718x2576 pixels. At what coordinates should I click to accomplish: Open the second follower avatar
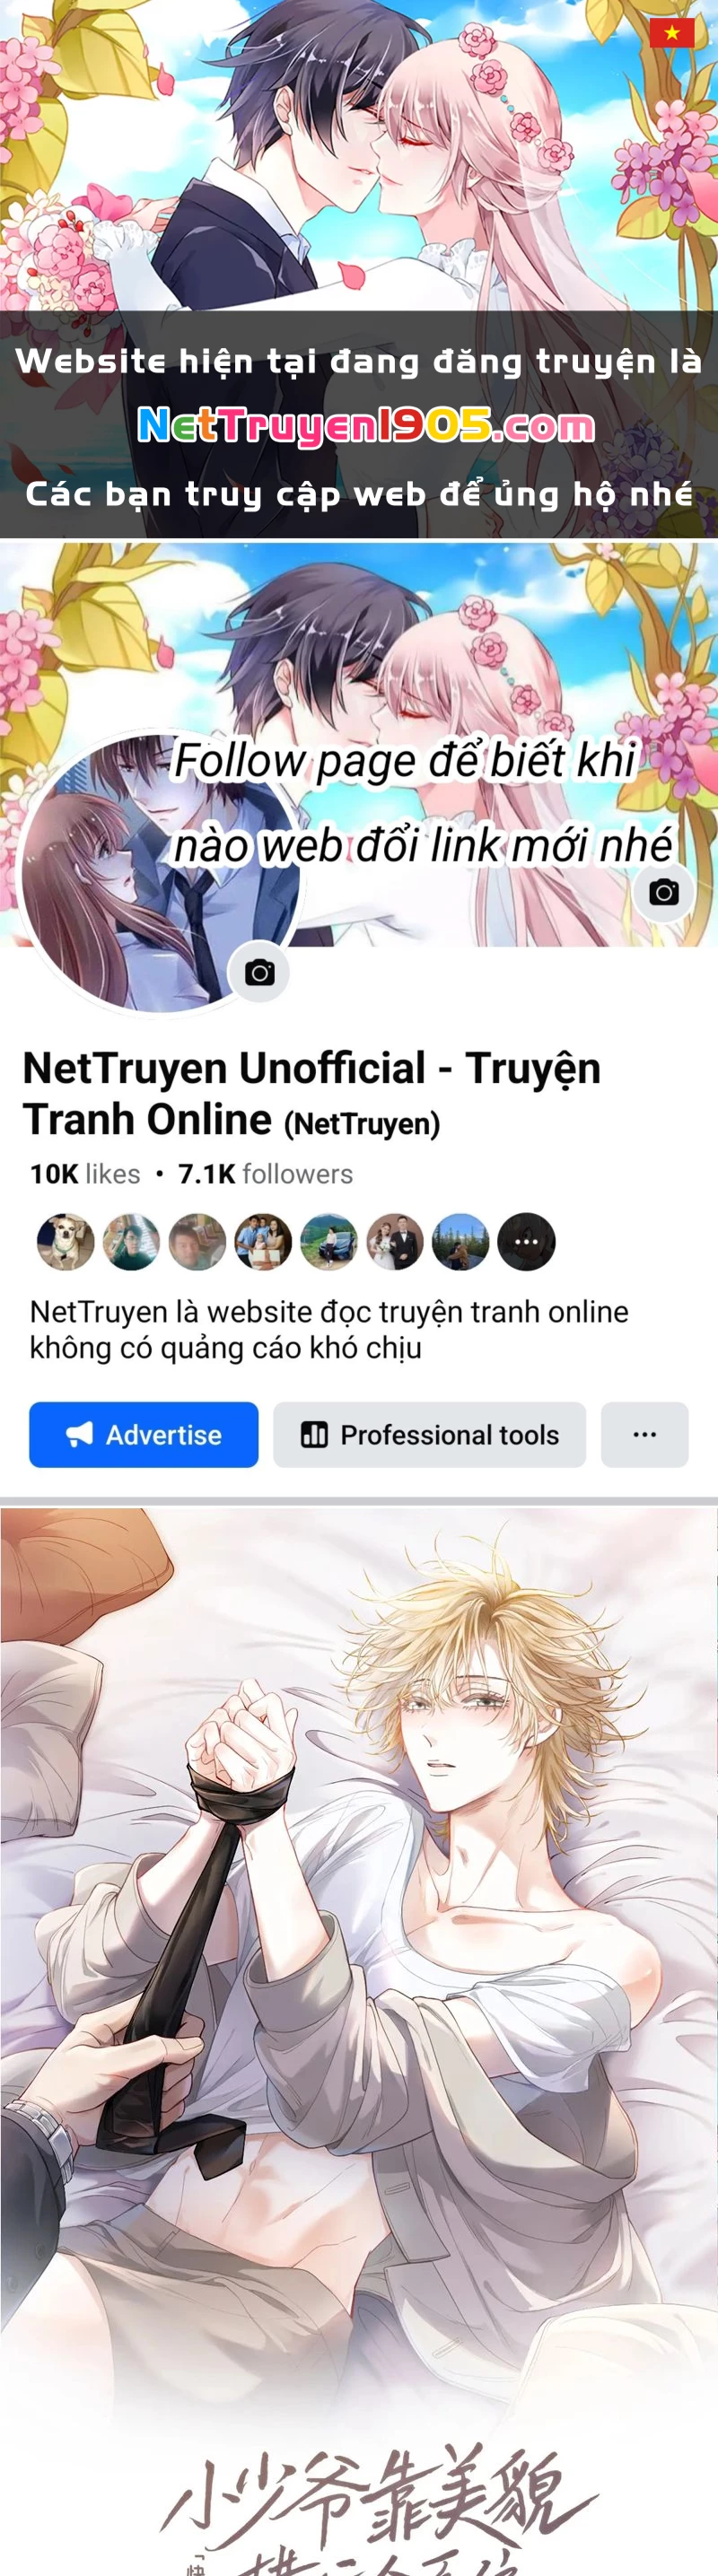point(132,1242)
